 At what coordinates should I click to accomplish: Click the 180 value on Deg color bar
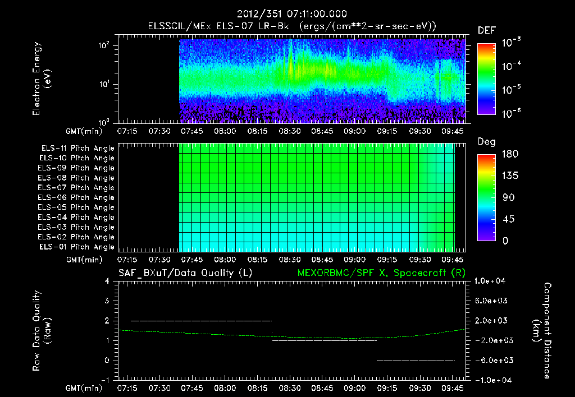(x=510, y=154)
